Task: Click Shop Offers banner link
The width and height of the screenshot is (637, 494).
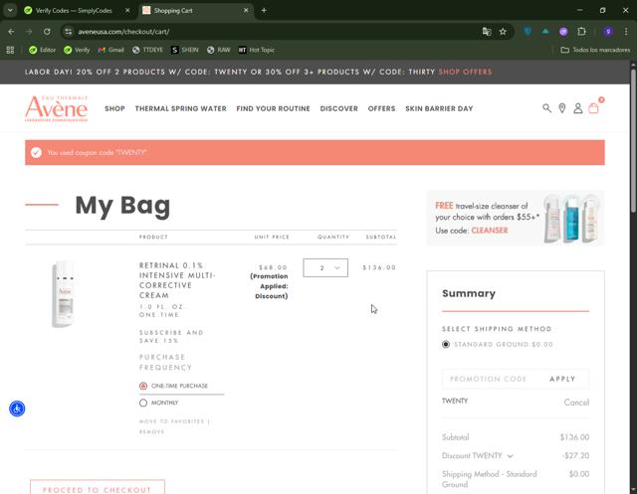Action: 465,72
